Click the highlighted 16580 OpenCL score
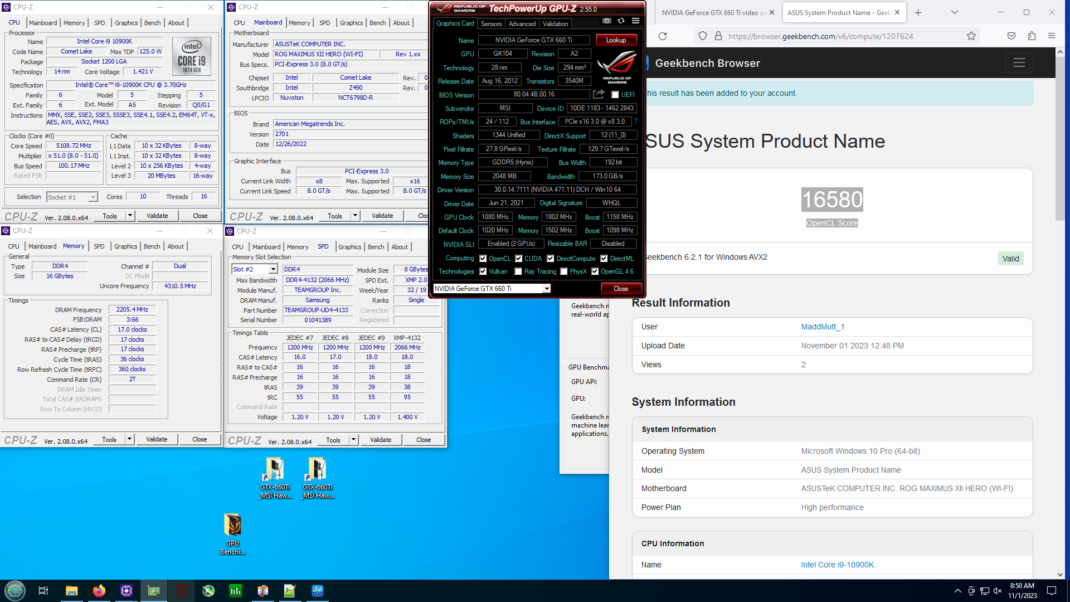The width and height of the screenshot is (1070, 602). point(832,200)
